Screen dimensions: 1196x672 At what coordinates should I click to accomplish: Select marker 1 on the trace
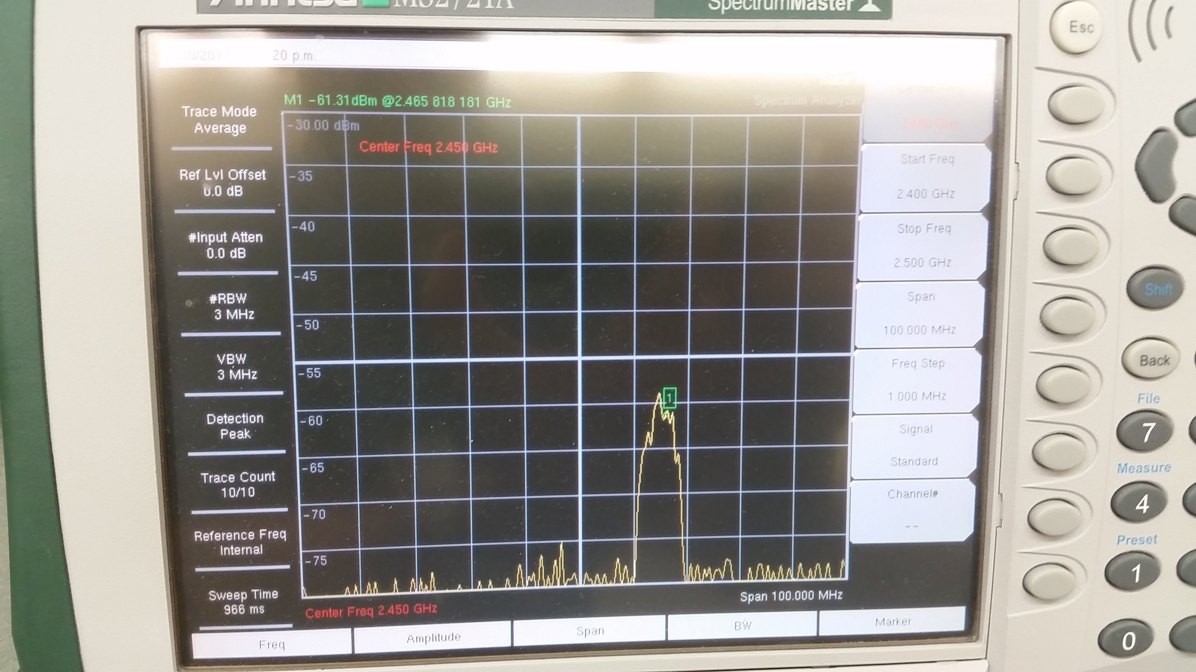pos(669,398)
